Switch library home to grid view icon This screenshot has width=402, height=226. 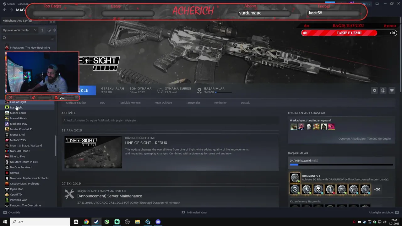pos(52,21)
